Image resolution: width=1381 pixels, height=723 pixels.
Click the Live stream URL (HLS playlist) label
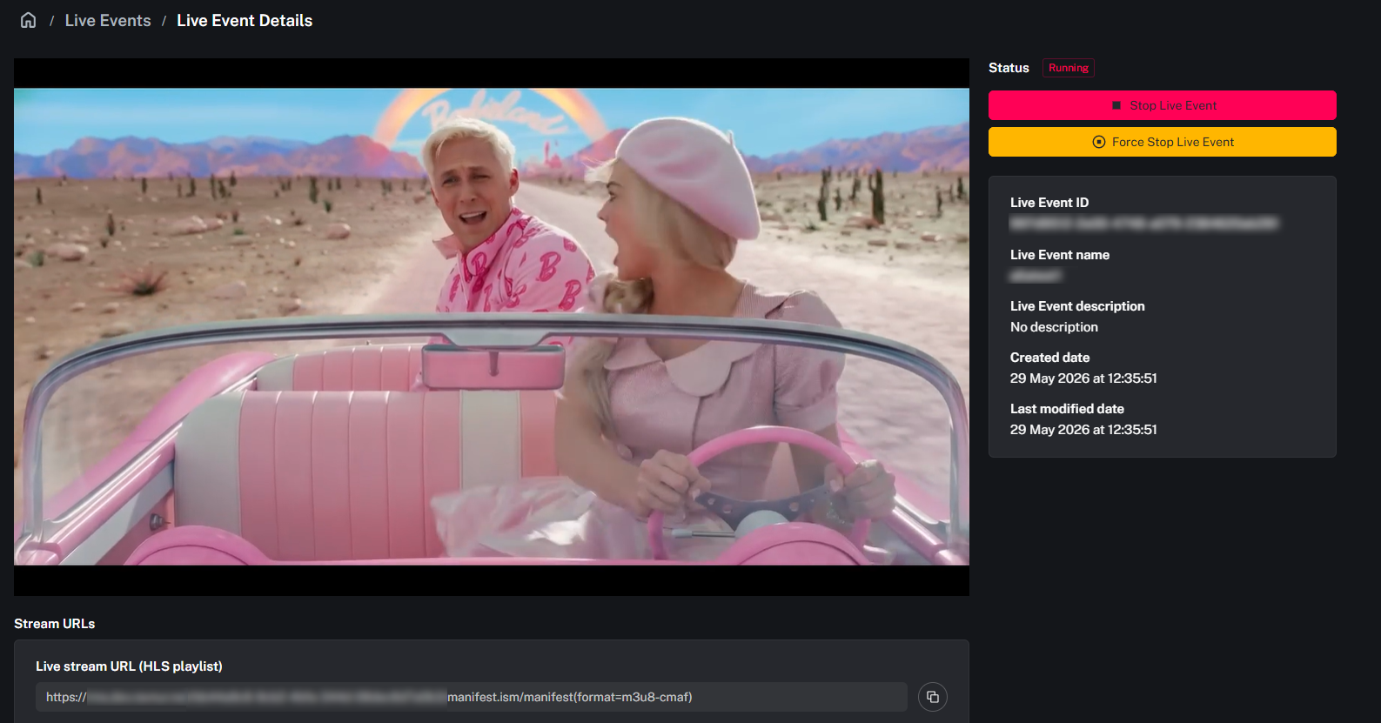pyautogui.click(x=129, y=666)
